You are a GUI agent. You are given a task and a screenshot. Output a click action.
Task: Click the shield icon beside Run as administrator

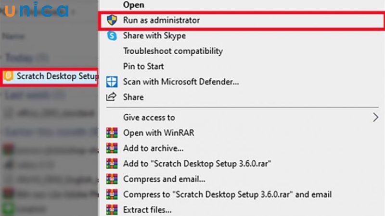(112, 20)
